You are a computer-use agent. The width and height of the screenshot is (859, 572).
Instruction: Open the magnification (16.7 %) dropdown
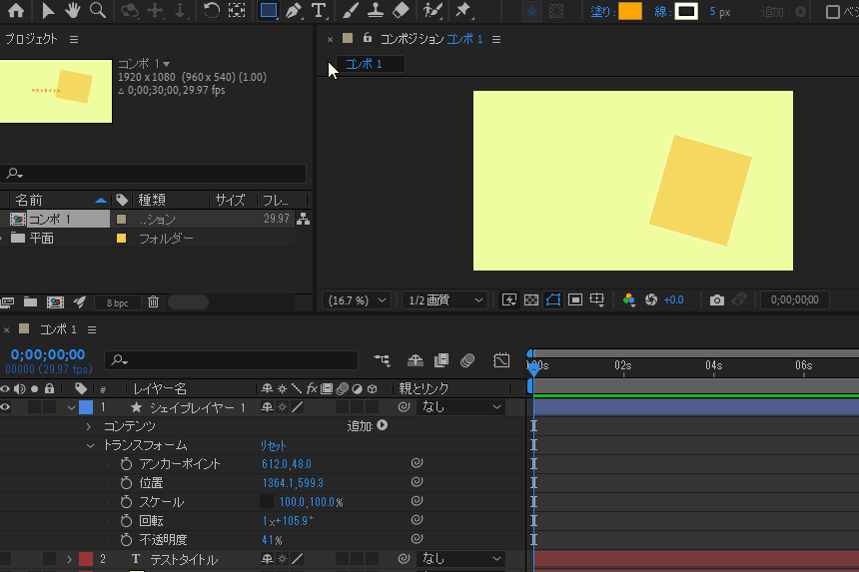click(358, 299)
